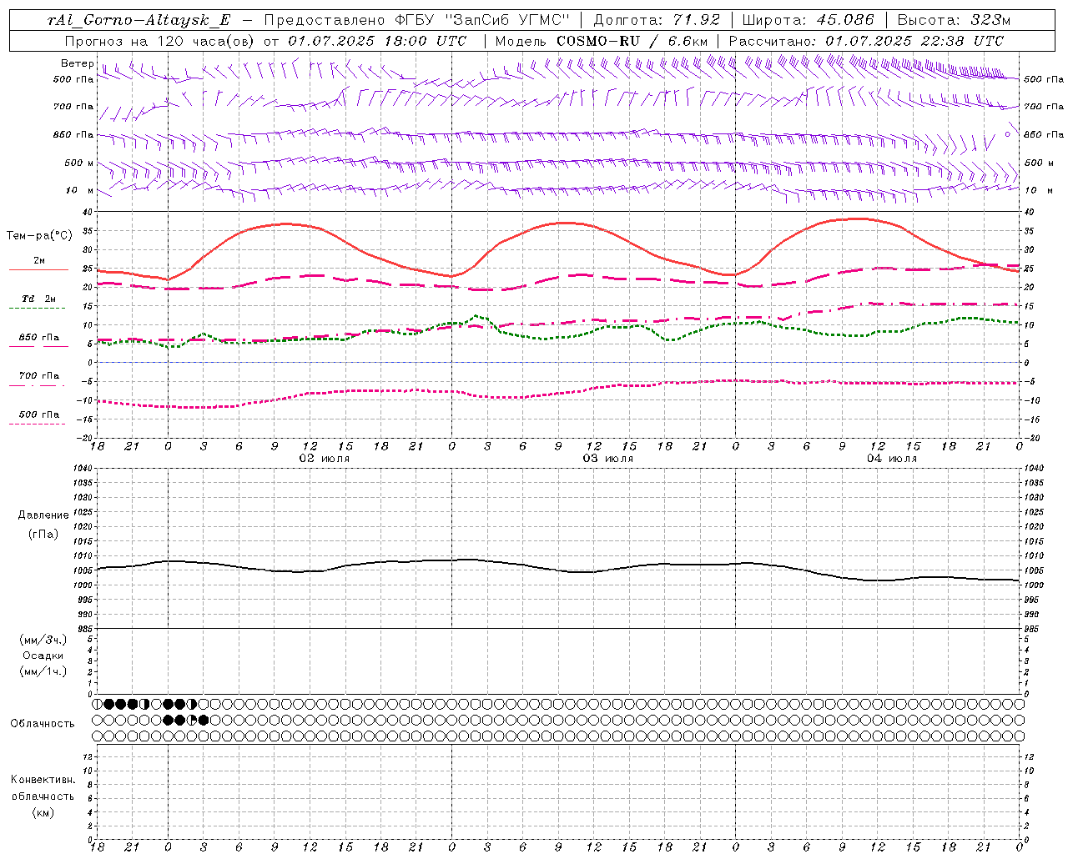Click the Давление panel label
1068x854 pixels.
coord(43,515)
